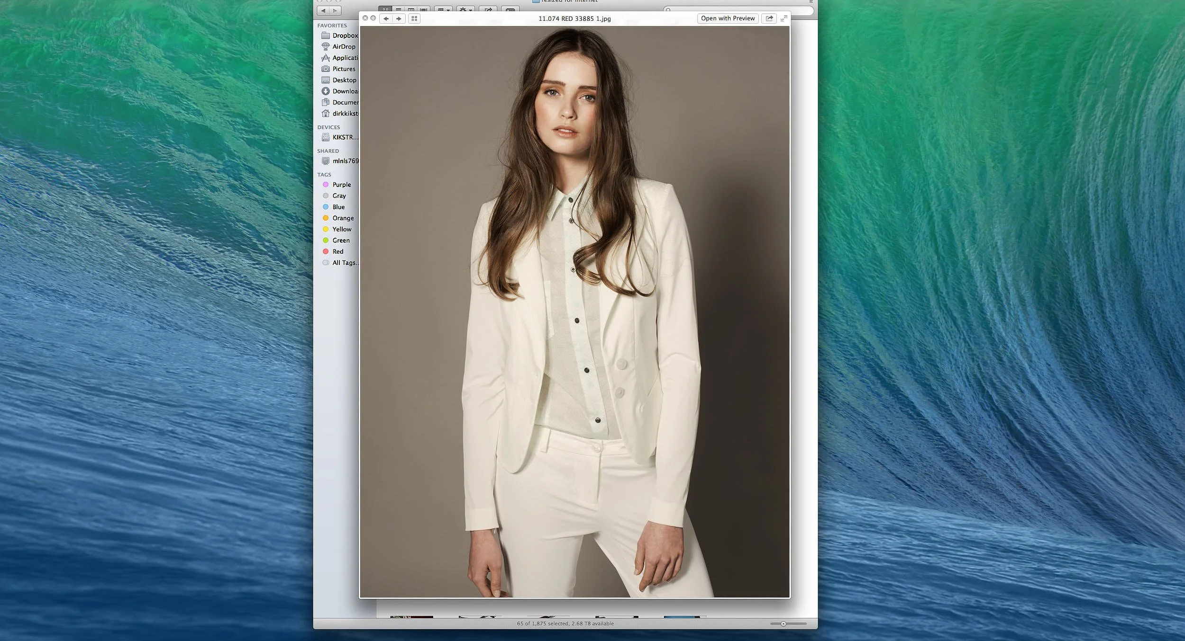
Task: Open the Quick Look index sheet grid
Action: [x=414, y=18]
